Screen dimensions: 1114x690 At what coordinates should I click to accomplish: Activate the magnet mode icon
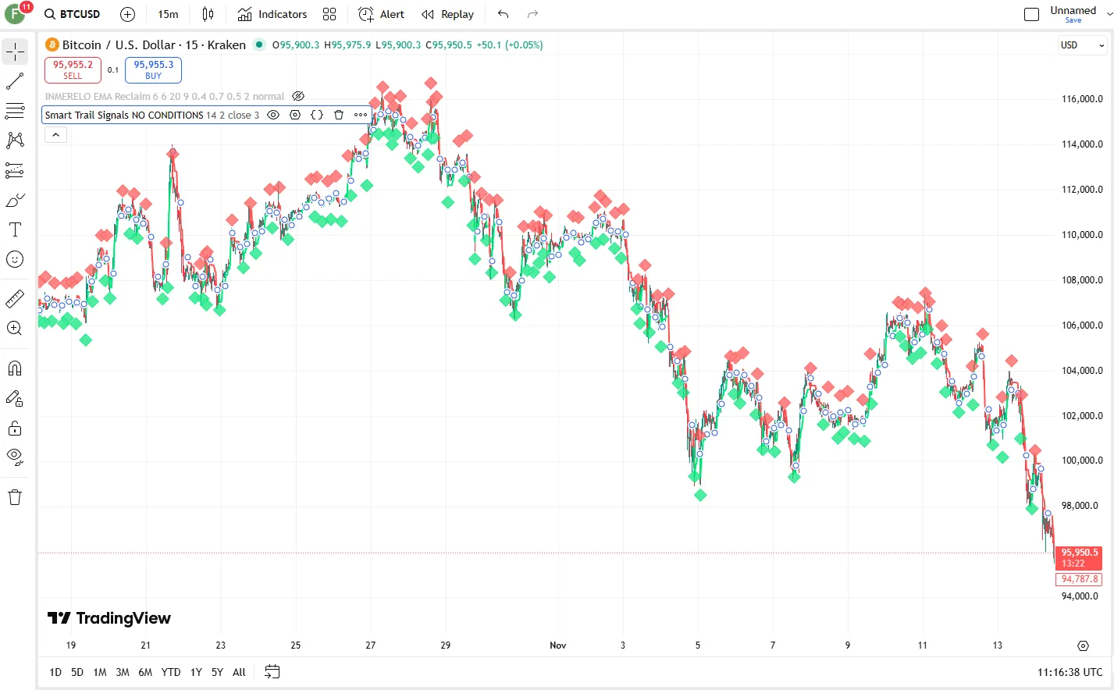tap(15, 368)
